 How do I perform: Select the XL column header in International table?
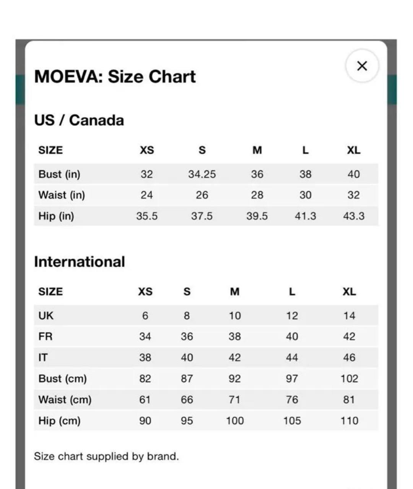(x=349, y=292)
